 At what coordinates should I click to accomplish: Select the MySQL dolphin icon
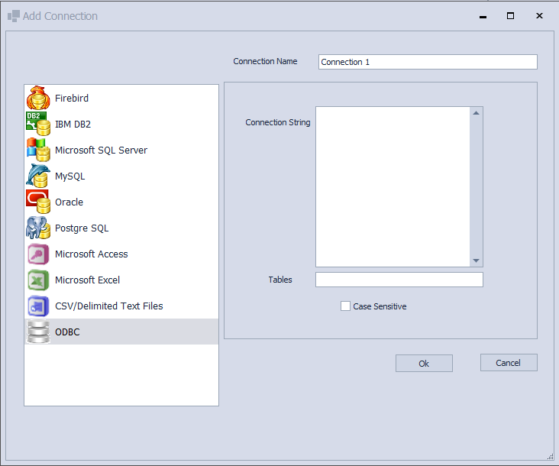[38, 176]
